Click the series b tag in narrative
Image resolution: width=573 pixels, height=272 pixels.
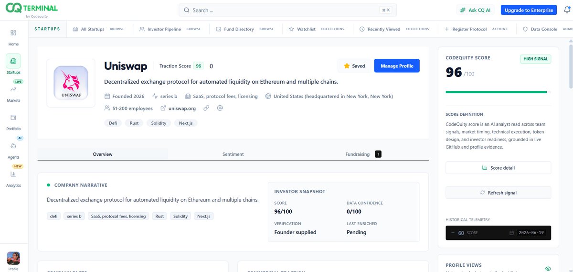click(x=74, y=216)
